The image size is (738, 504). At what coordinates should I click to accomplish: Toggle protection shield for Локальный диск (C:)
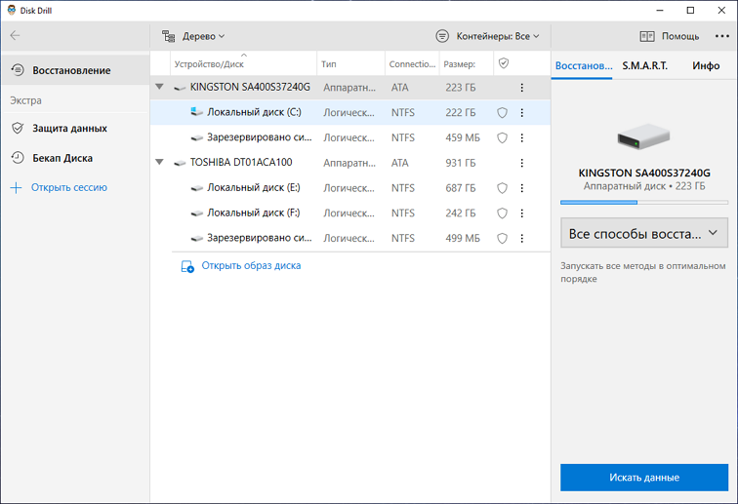(x=502, y=113)
